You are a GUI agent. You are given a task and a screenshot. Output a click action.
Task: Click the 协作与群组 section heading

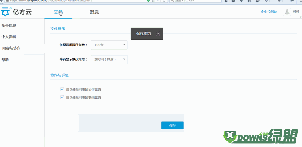point(60,75)
